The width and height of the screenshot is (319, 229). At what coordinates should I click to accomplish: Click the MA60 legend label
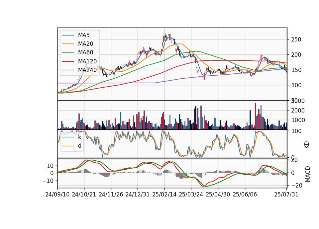86,53
